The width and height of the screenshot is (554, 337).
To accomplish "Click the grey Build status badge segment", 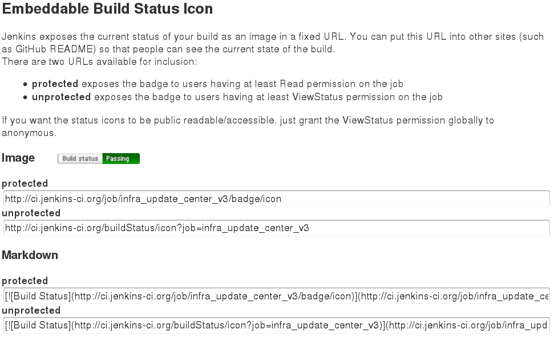I will [80, 159].
